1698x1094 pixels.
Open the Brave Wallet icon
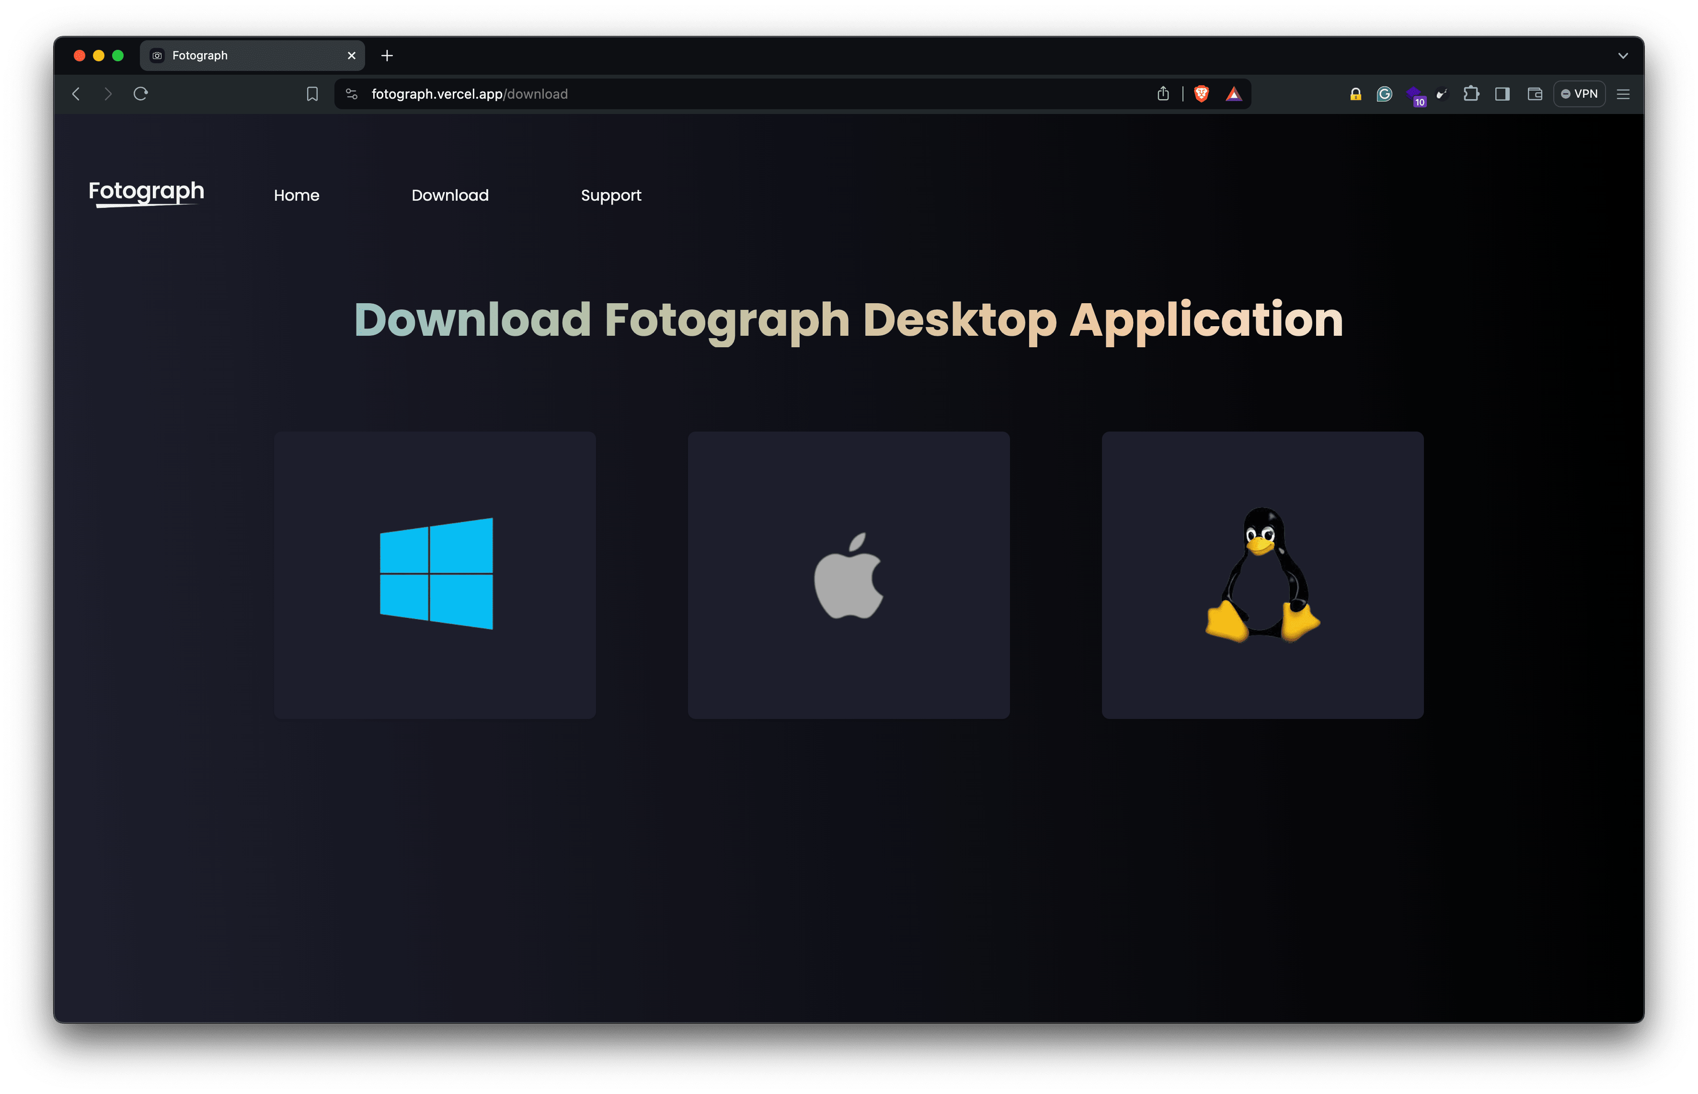(x=1535, y=94)
